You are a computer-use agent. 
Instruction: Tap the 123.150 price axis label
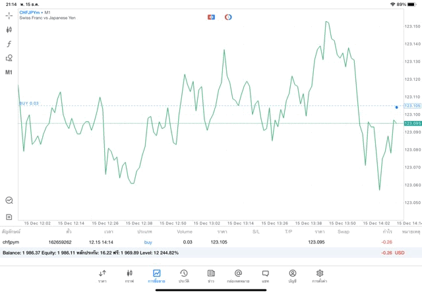pyautogui.click(x=412, y=26)
